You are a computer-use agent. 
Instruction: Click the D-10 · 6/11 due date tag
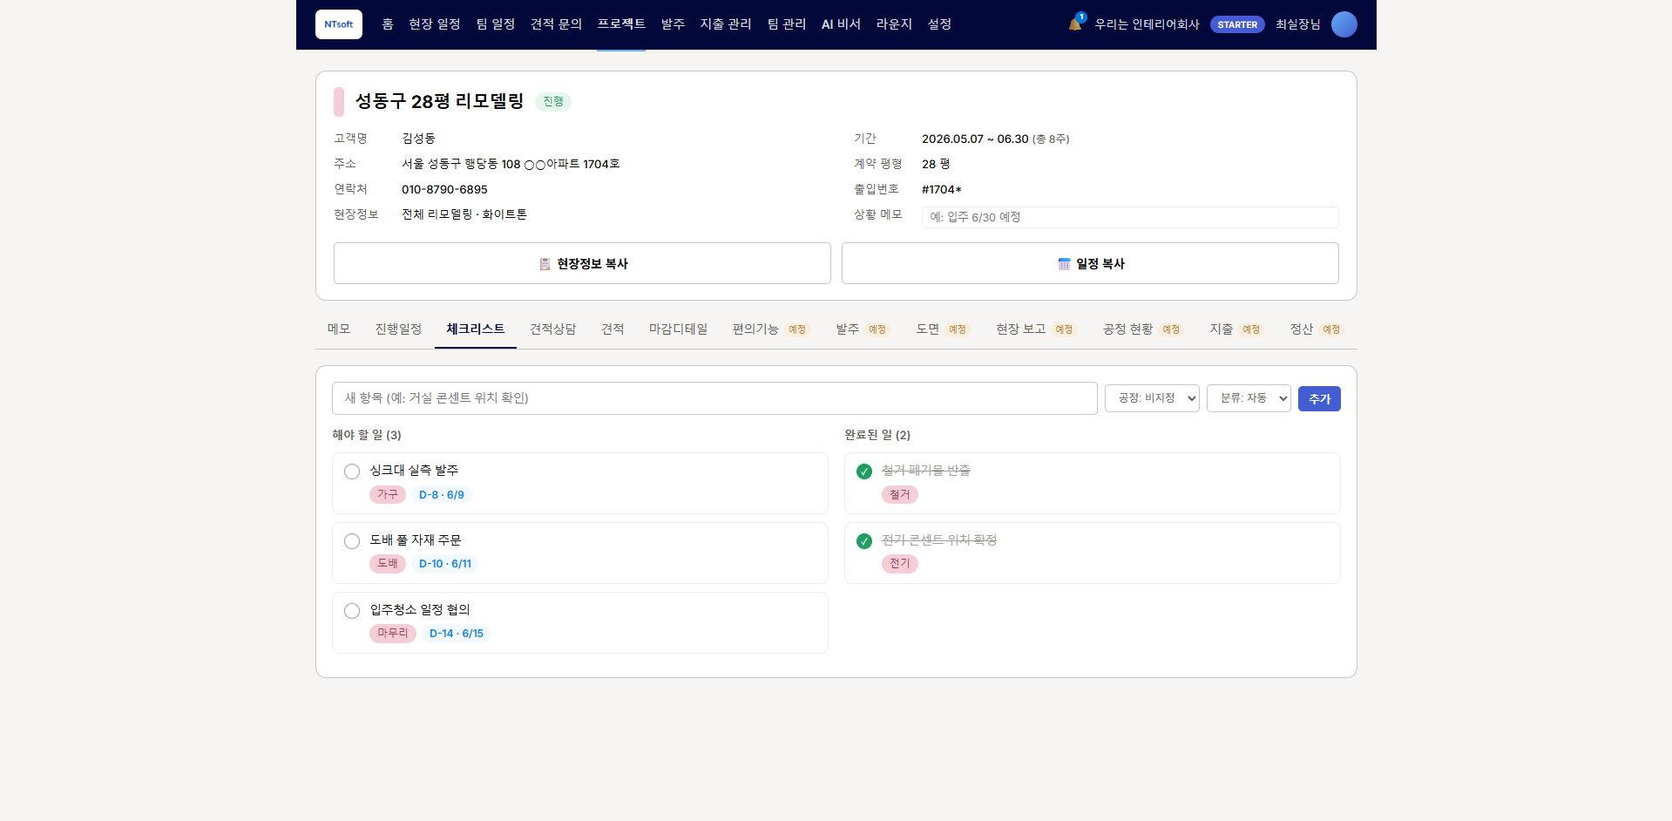coord(445,564)
